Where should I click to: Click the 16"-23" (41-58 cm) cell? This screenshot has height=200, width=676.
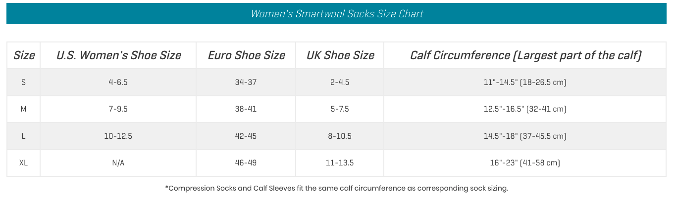525,163
